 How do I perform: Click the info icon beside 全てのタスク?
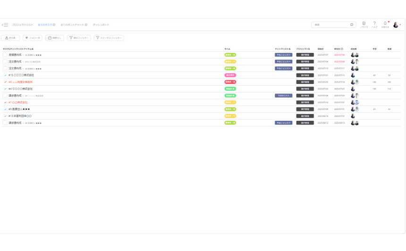tap(54, 25)
